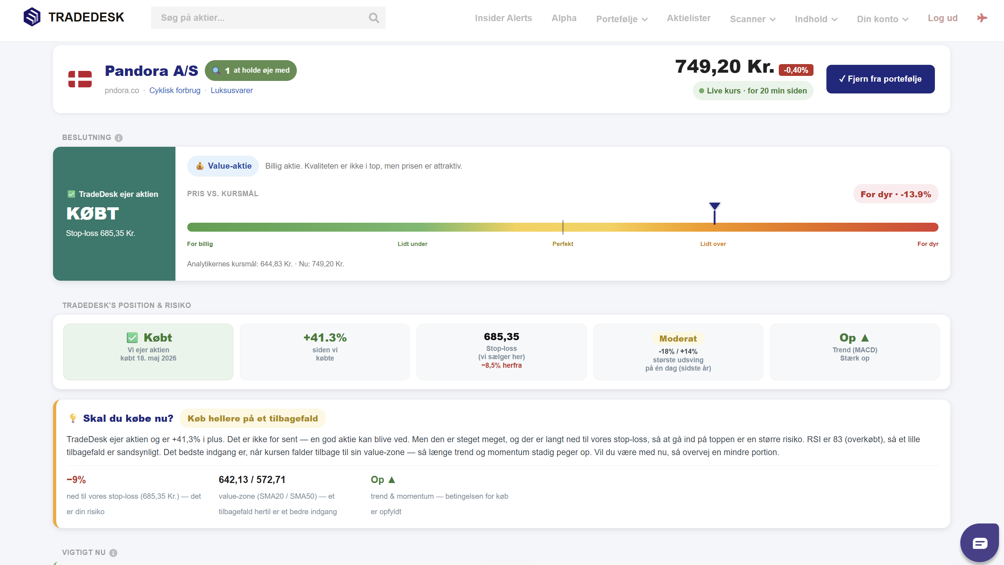Open the Luksusvarer industry link
The image size is (1004, 565).
[232, 90]
